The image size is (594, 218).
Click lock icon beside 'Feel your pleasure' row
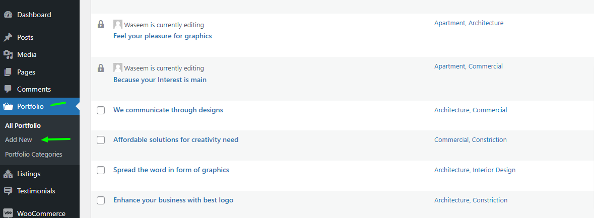[x=101, y=24]
